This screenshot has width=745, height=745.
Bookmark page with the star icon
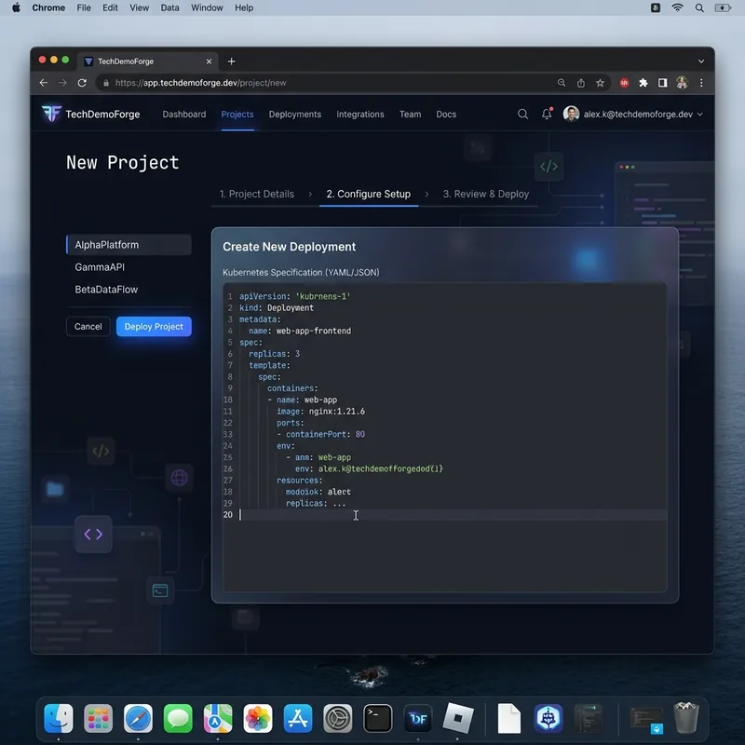tap(600, 83)
